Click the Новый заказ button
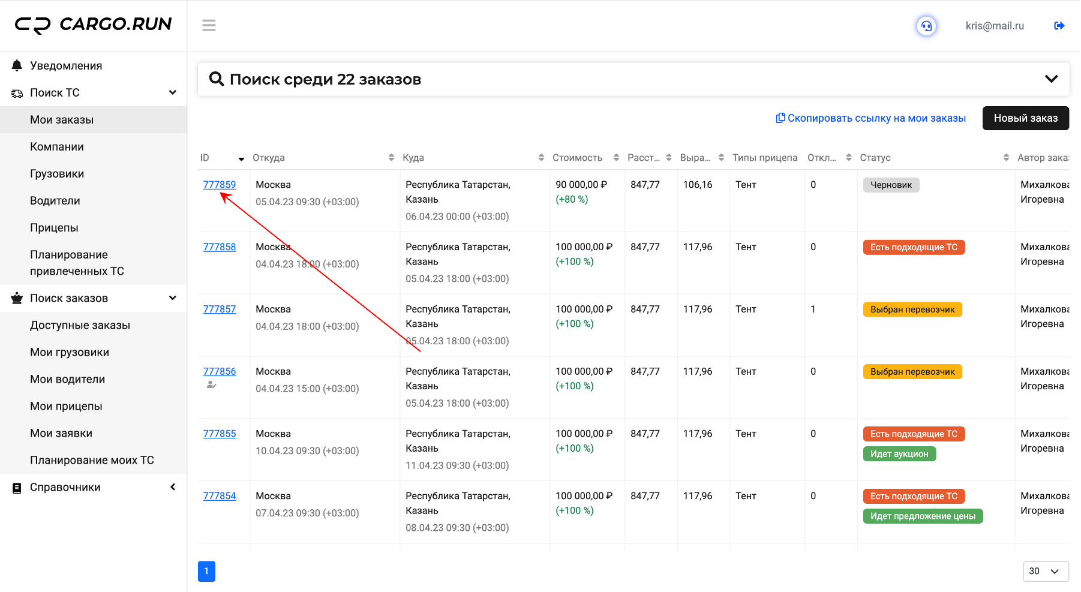 click(x=1025, y=118)
